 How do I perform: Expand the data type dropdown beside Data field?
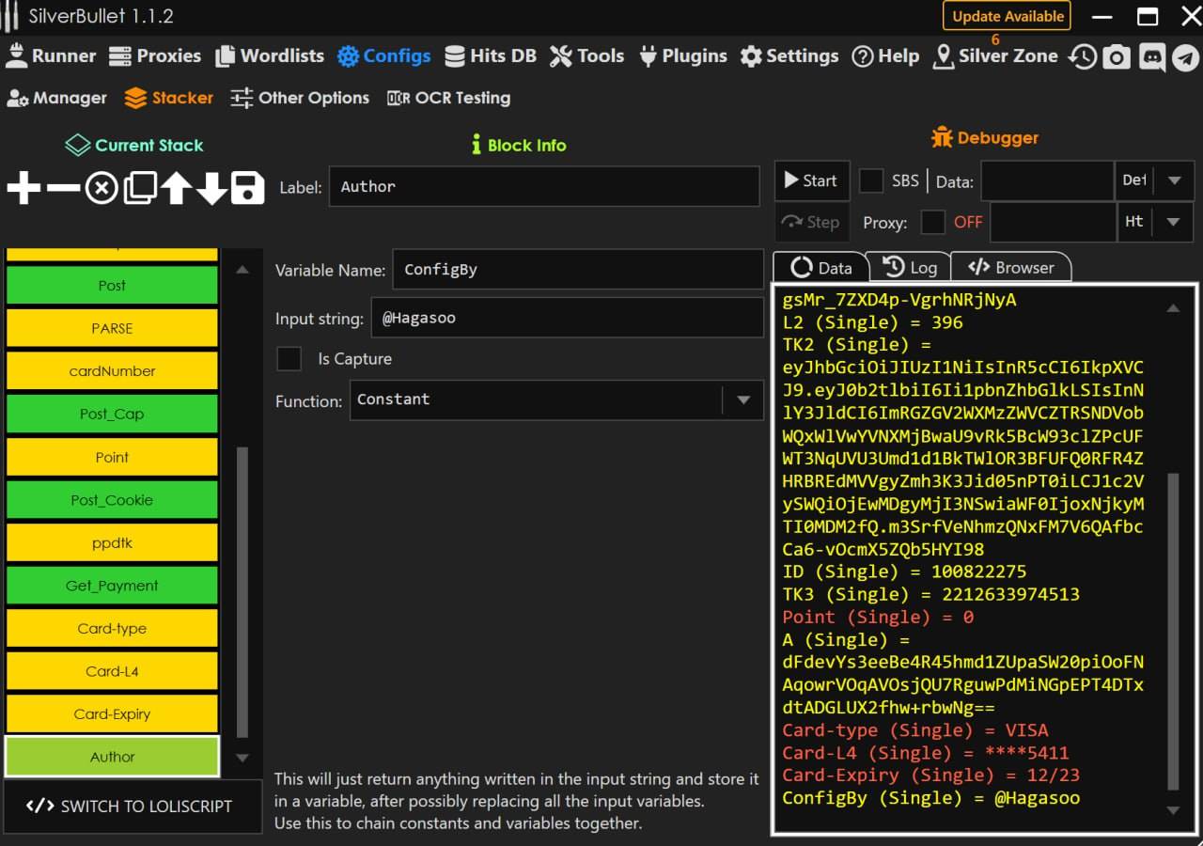coord(1174,180)
